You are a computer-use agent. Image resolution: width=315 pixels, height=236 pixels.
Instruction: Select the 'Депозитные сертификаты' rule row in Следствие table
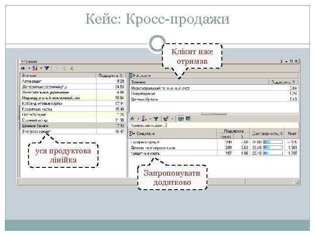[x=214, y=148]
